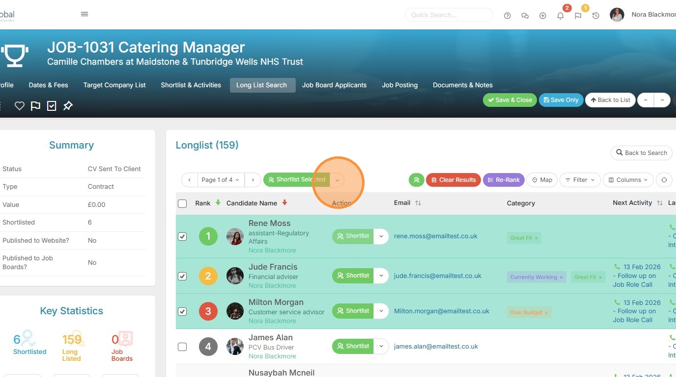Go to next longlist page
The image size is (676, 377).
253,180
